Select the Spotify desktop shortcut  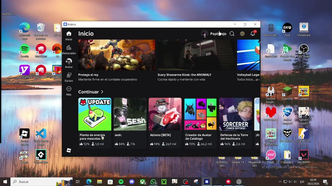[24, 51]
